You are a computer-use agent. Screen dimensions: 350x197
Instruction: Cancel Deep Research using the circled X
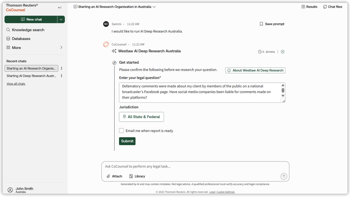(x=282, y=52)
